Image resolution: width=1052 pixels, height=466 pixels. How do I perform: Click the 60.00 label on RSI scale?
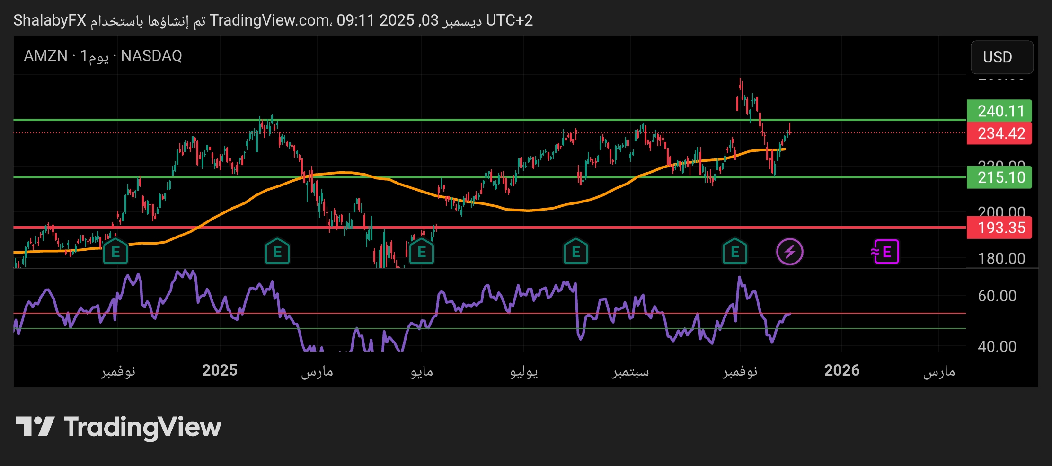997,296
